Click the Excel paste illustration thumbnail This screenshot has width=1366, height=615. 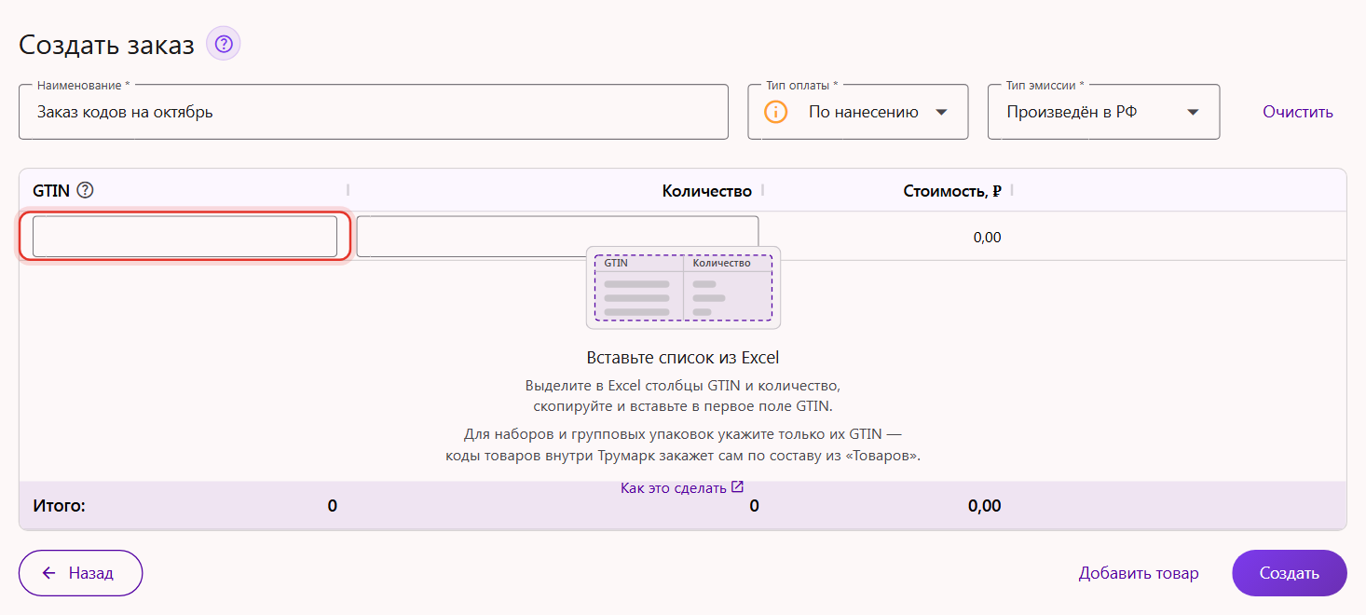coord(683,288)
